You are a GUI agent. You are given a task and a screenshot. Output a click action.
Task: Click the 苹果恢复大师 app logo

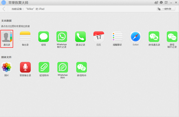tap(4, 3)
